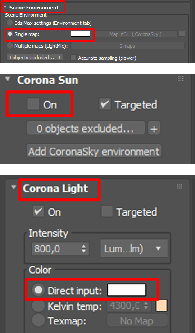
Task: Select Multiple maps (LightMix) radio button
Action: [x=10, y=45]
